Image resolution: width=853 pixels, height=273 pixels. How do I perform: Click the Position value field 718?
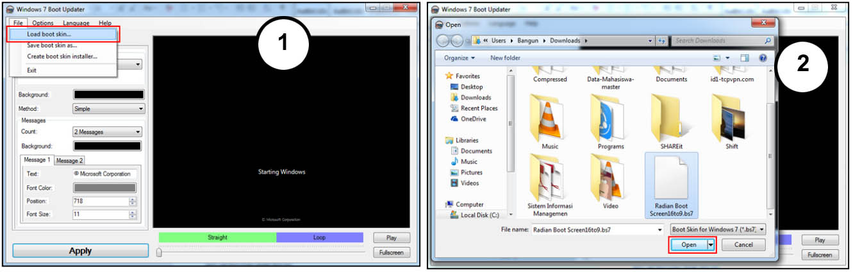101,201
